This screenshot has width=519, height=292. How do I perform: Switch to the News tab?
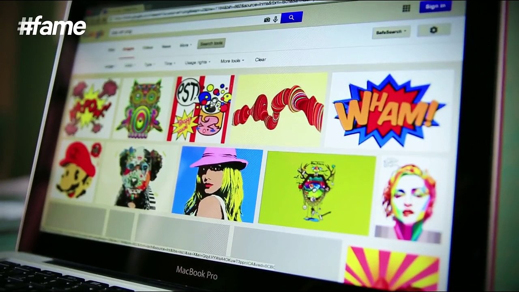pos(166,46)
